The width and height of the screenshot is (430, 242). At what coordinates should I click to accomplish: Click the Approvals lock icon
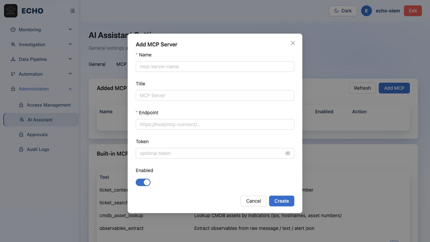[21, 134]
